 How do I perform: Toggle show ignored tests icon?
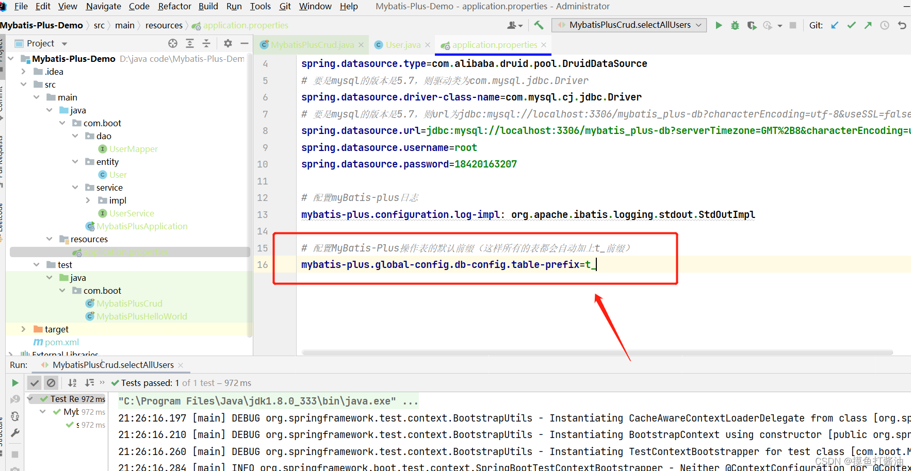coord(51,383)
